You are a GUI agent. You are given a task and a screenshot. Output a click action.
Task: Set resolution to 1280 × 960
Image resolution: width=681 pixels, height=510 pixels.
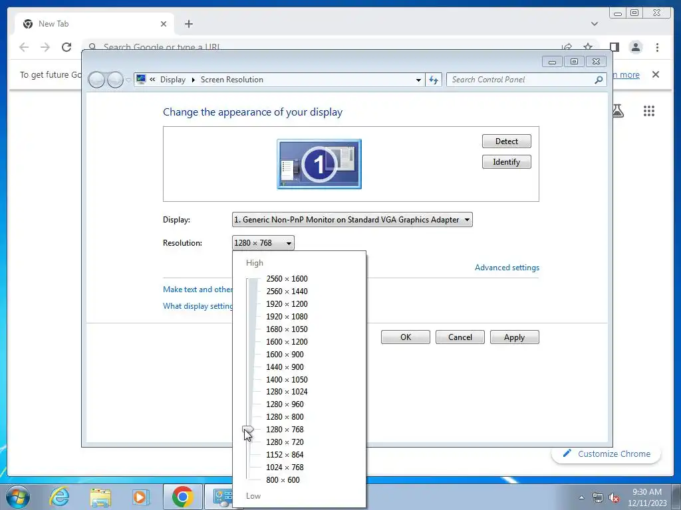pos(285,404)
